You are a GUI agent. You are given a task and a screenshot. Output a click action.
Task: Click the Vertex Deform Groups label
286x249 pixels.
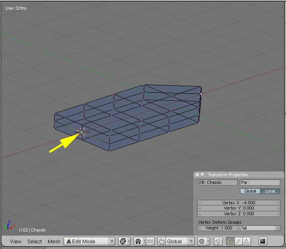[x=220, y=222]
